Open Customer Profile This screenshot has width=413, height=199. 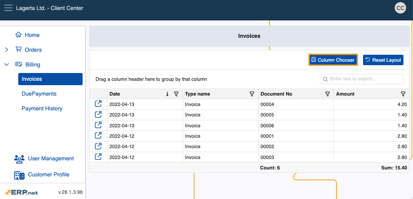49,175
